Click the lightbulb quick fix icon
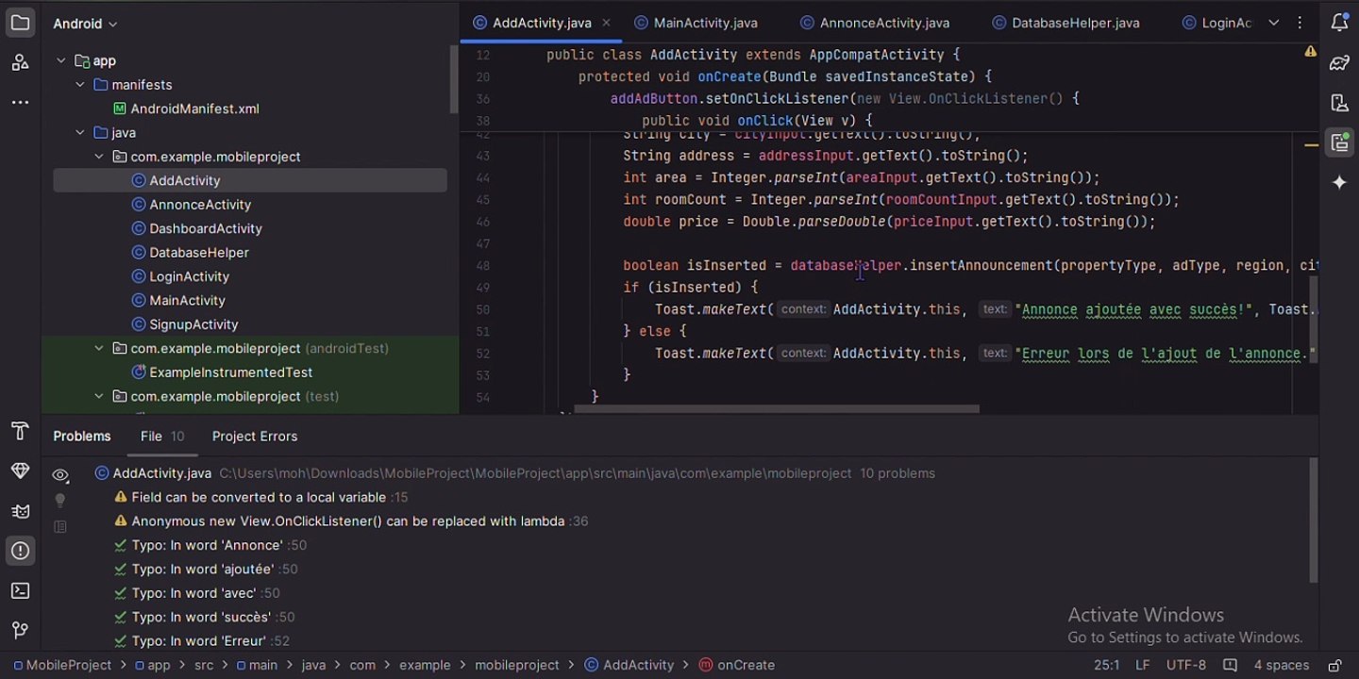Viewport: 1359px width, 679px height. point(60,501)
